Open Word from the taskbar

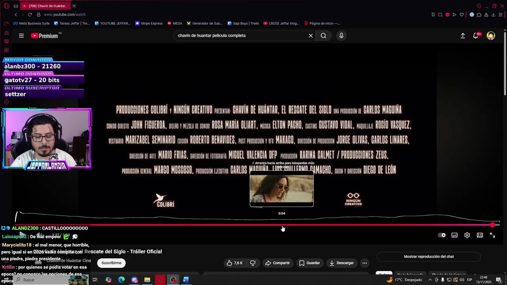[x=186, y=280]
